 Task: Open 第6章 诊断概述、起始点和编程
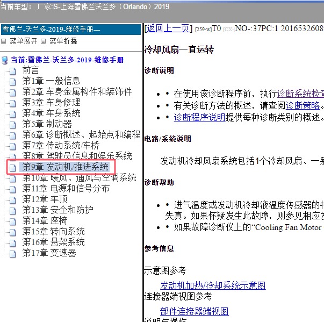(82, 134)
